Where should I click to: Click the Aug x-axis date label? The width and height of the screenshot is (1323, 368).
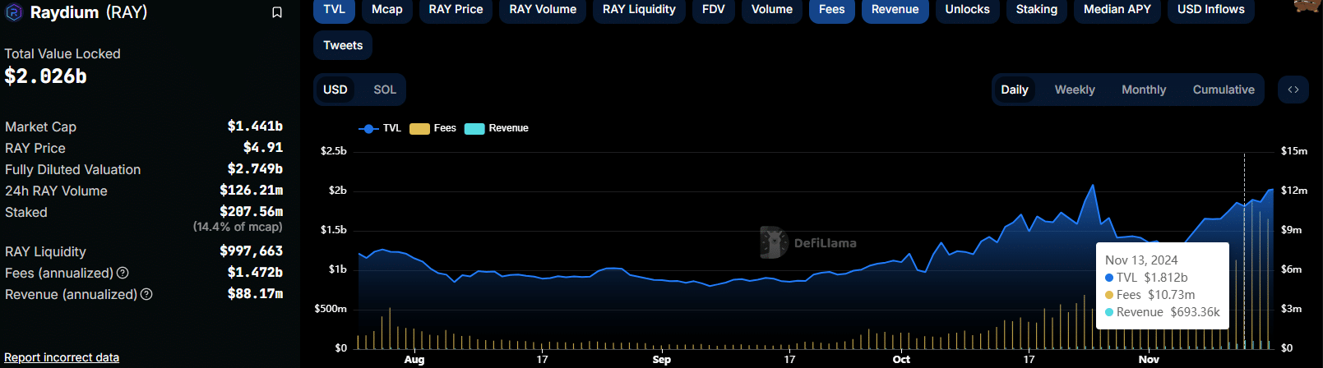(414, 359)
